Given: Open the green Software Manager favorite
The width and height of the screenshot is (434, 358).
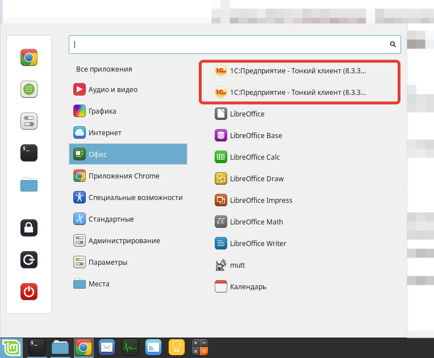Looking at the screenshot, I should (29, 89).
